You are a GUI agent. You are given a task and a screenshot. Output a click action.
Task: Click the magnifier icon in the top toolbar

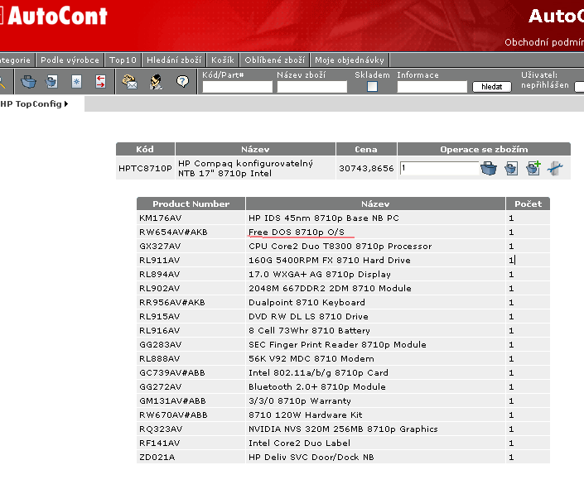(x=2, y=81)
